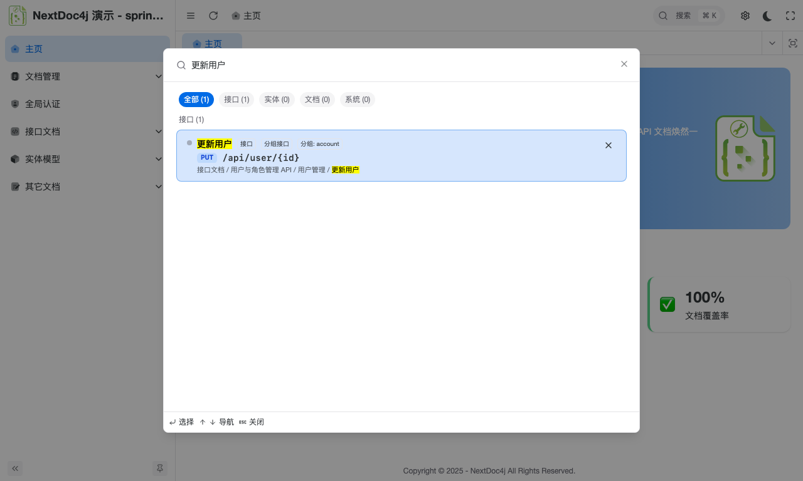803x481 pixels.
Task: Click the sidebar pin icon
Action: [160, 468]
